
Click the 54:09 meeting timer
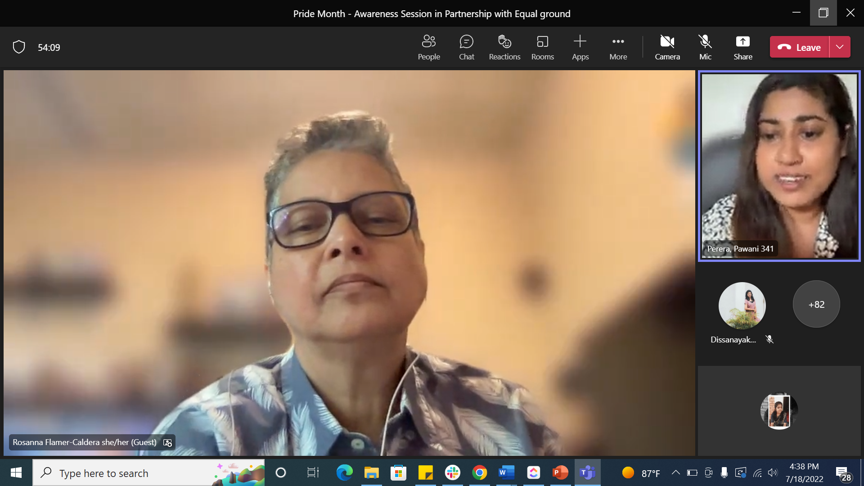coord(49,47)
